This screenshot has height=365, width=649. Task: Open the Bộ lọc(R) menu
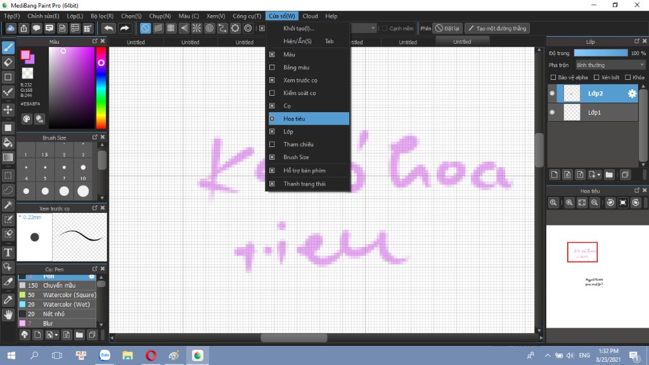102,16
